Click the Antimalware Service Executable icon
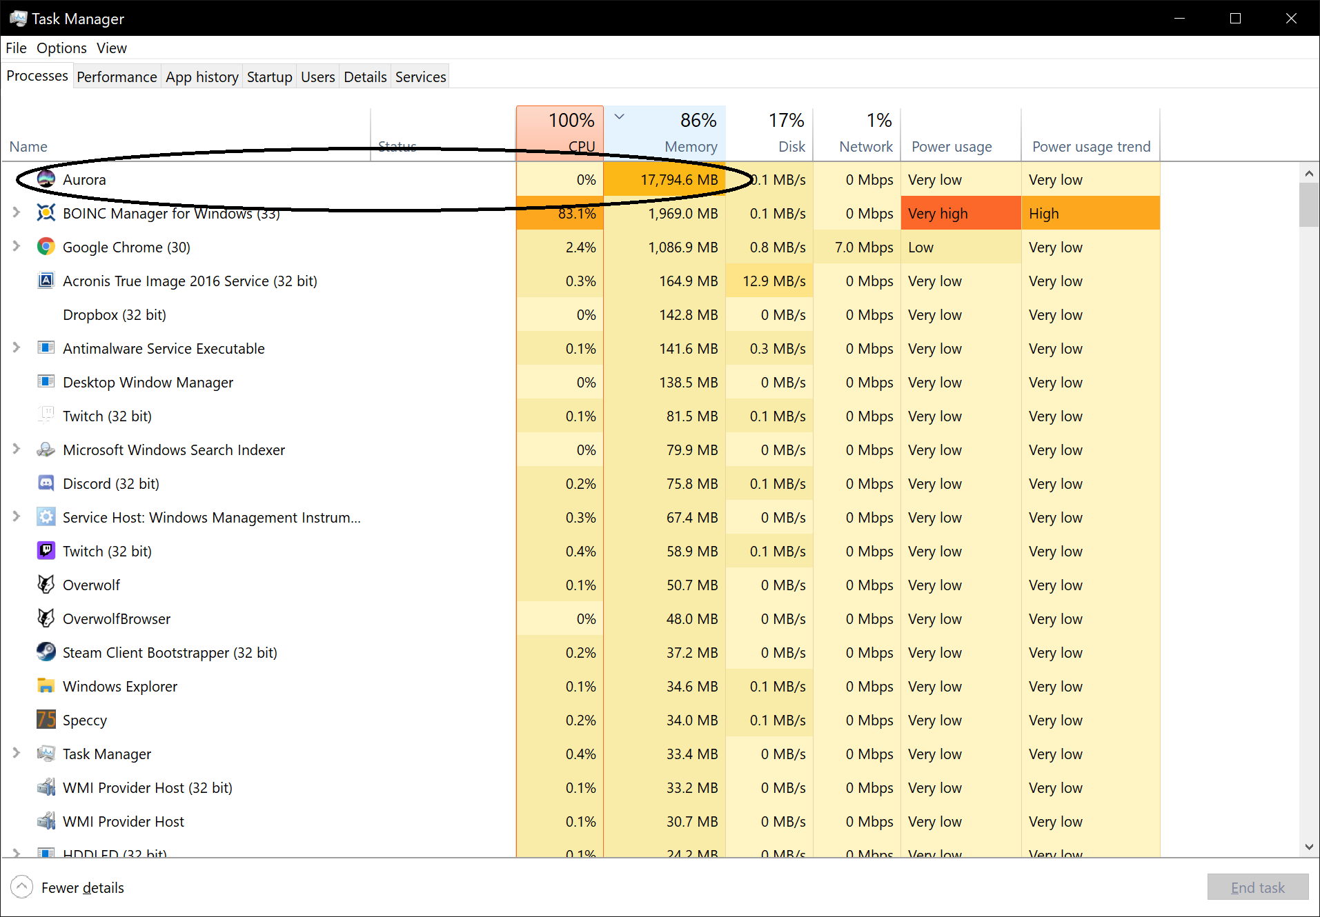 pyautogui.click(x=46, y=348)
